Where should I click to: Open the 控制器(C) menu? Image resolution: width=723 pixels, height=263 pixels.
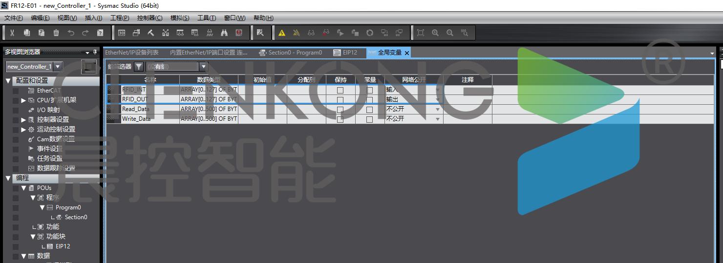[x=150, y=18]
